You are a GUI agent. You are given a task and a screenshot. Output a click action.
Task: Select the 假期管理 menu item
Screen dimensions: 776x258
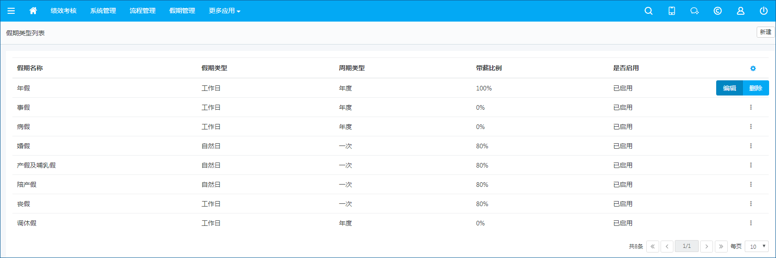[x=182, y=11]
